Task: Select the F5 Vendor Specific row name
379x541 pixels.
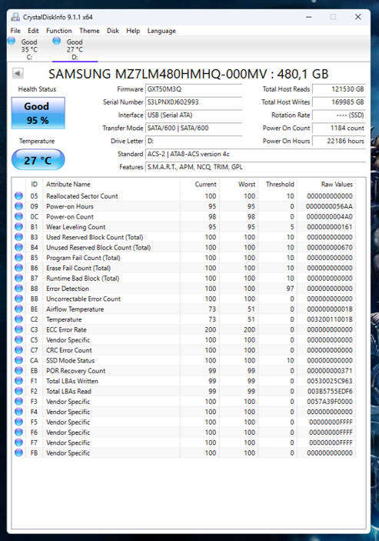Action: click(68, 422)
